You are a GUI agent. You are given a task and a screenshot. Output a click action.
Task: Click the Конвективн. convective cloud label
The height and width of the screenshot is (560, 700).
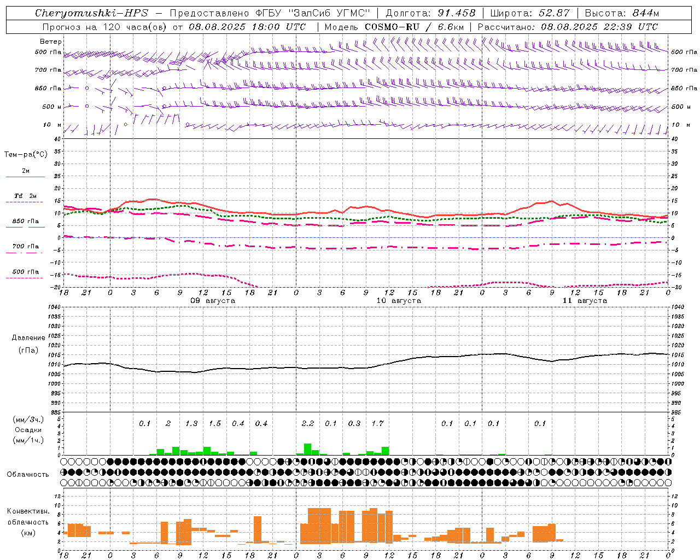(x=28, y=511)
